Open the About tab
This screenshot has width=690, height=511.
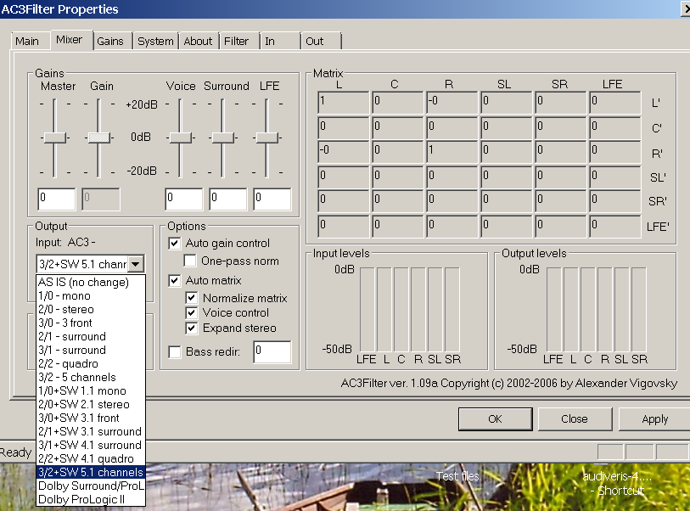(198, 41)
